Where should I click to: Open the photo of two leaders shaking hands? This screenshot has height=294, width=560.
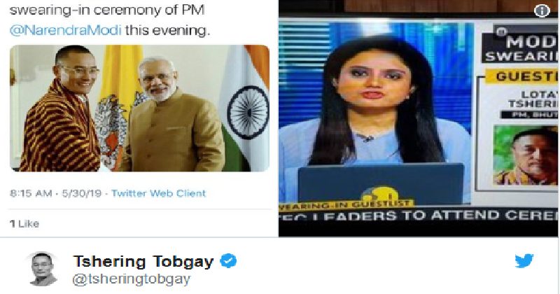pos(139,108)
